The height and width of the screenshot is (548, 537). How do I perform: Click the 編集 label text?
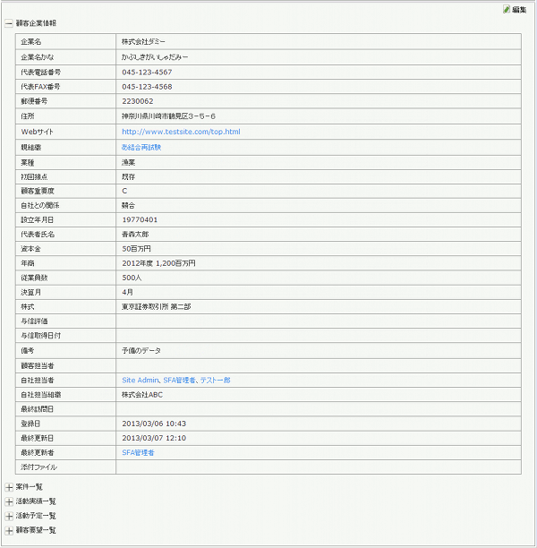click(x=519, y=10)
